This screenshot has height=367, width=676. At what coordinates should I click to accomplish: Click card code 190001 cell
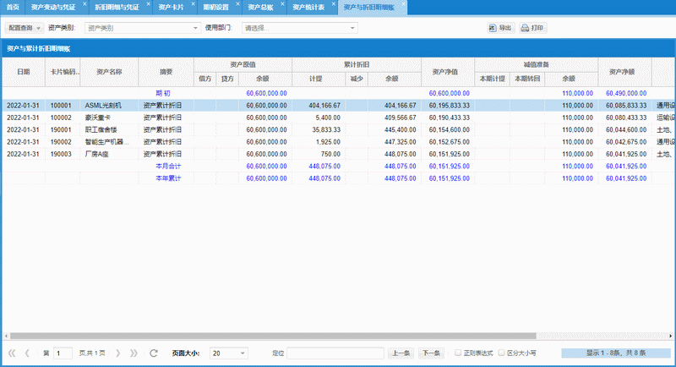[63, 130]
